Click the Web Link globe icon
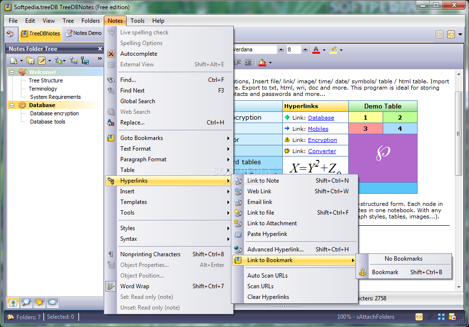The image size is (469, 327). (x=238, y=191)
